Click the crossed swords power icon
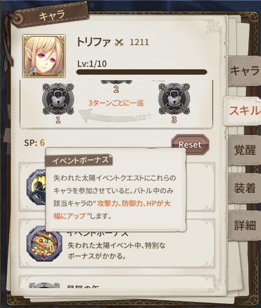The height and width of the screenshot is (308, 261). click(x=119, y=42)
